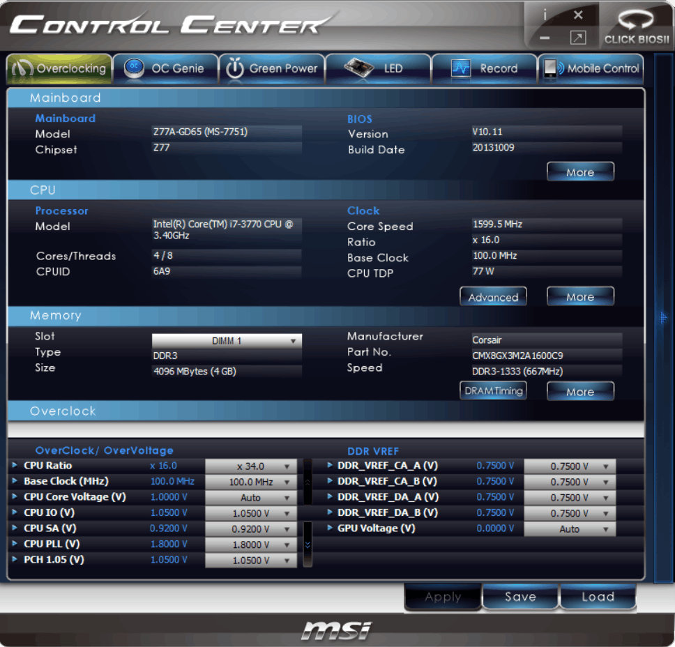Open the PCH 1.05 voltage dropdown

pos(251,560)
